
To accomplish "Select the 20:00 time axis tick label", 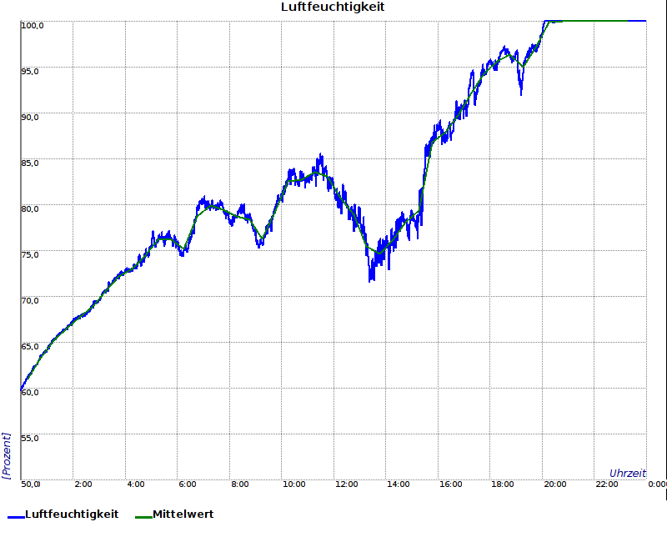I will pos(554,484).
